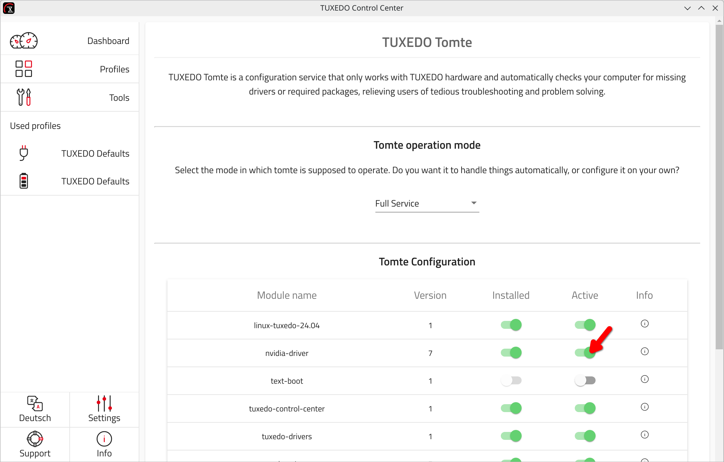Select the text-boot module name
724x462 pixels.
click(287, 381)
